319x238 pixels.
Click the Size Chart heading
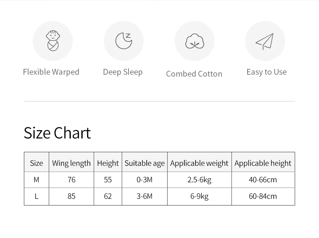click(x=57, y=133)
